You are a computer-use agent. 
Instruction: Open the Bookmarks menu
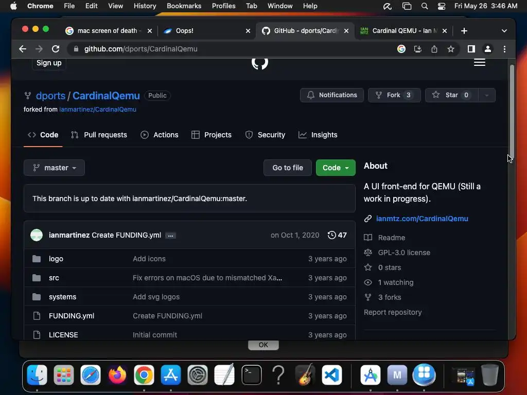tap(184, 6)
